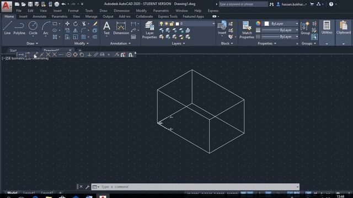The height and width of the screenshot is (198, 353).
Task: Select the Circle tool
Action: [x=33, y=28]
